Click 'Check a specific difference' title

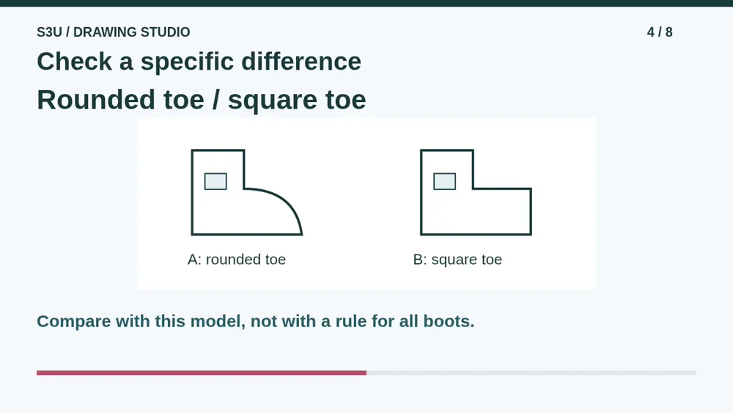click(x=199, y=62)
